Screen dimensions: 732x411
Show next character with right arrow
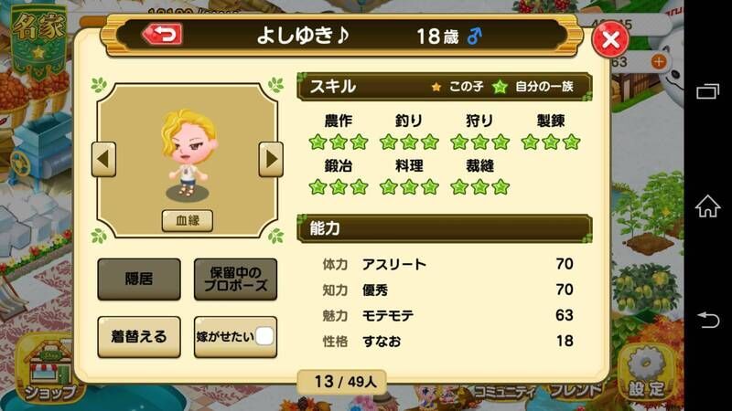click(x=271, y=159)
